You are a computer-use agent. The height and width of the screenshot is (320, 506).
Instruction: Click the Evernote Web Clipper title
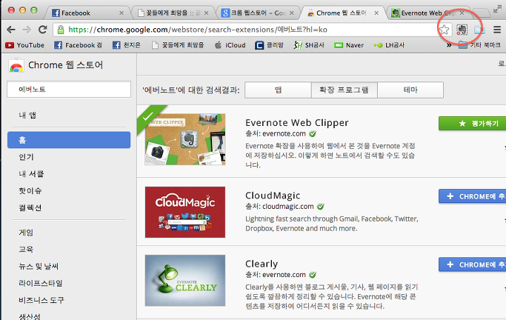pyautogui.click(x=297, y=122)
